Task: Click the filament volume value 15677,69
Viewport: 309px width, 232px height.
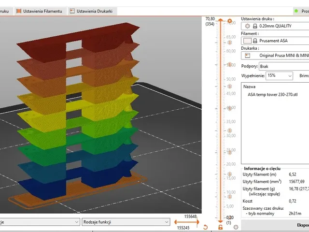Action: (296, 182)
